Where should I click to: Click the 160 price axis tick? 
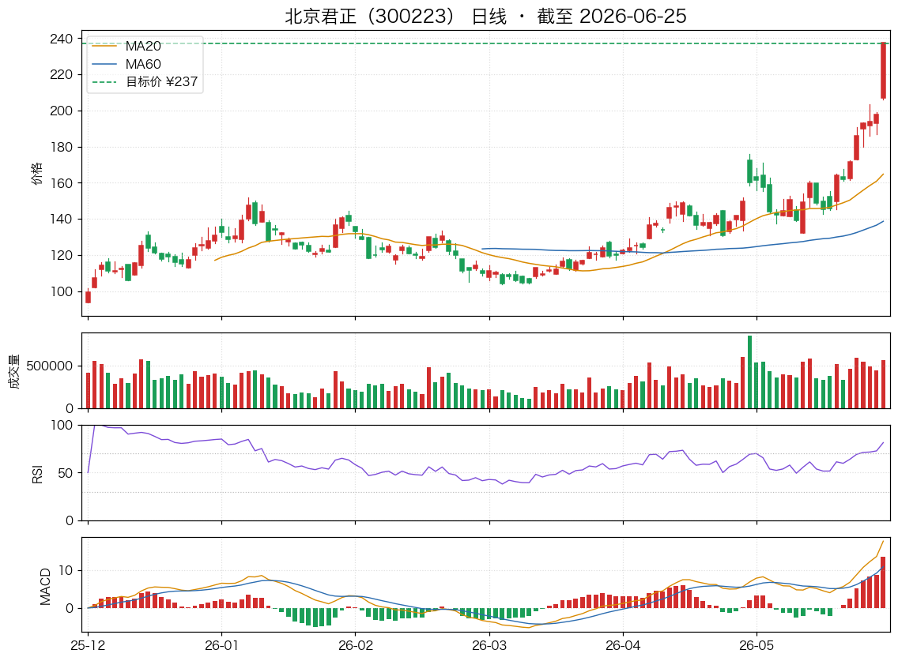coord(62,183)
